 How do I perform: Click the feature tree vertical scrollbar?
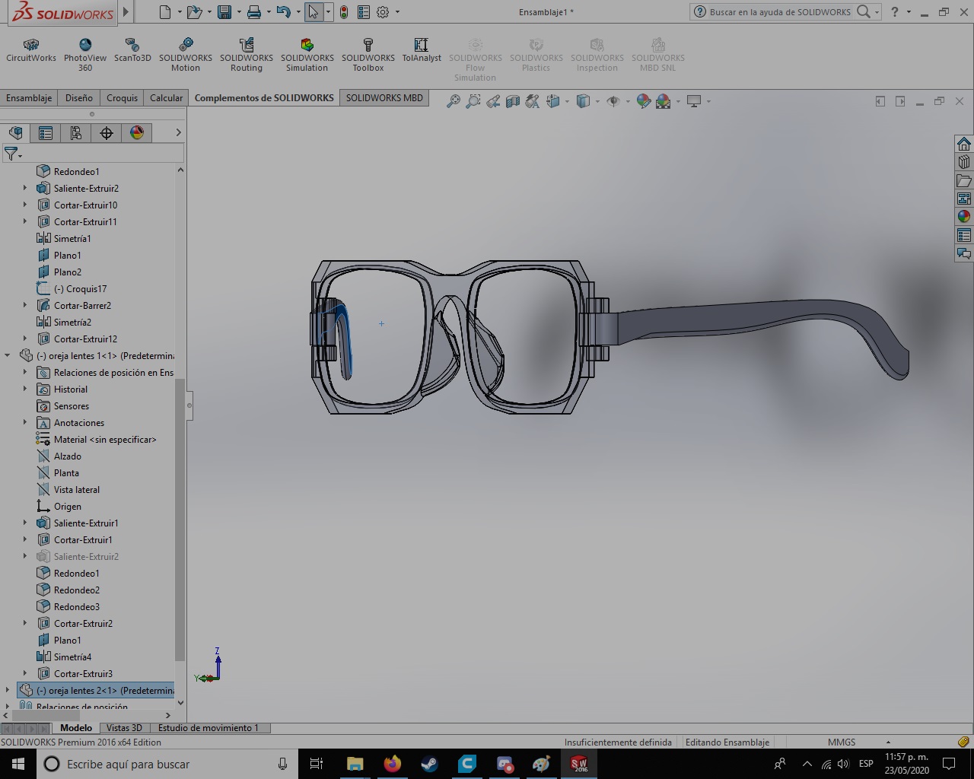[180, 520]
